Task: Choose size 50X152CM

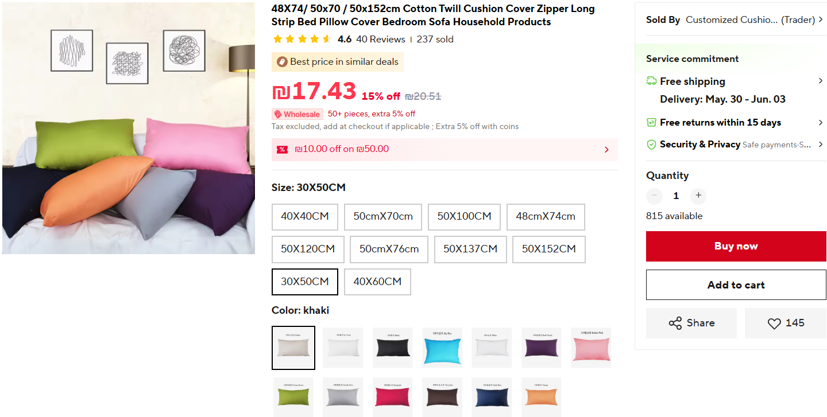Action: click(548, 250)
